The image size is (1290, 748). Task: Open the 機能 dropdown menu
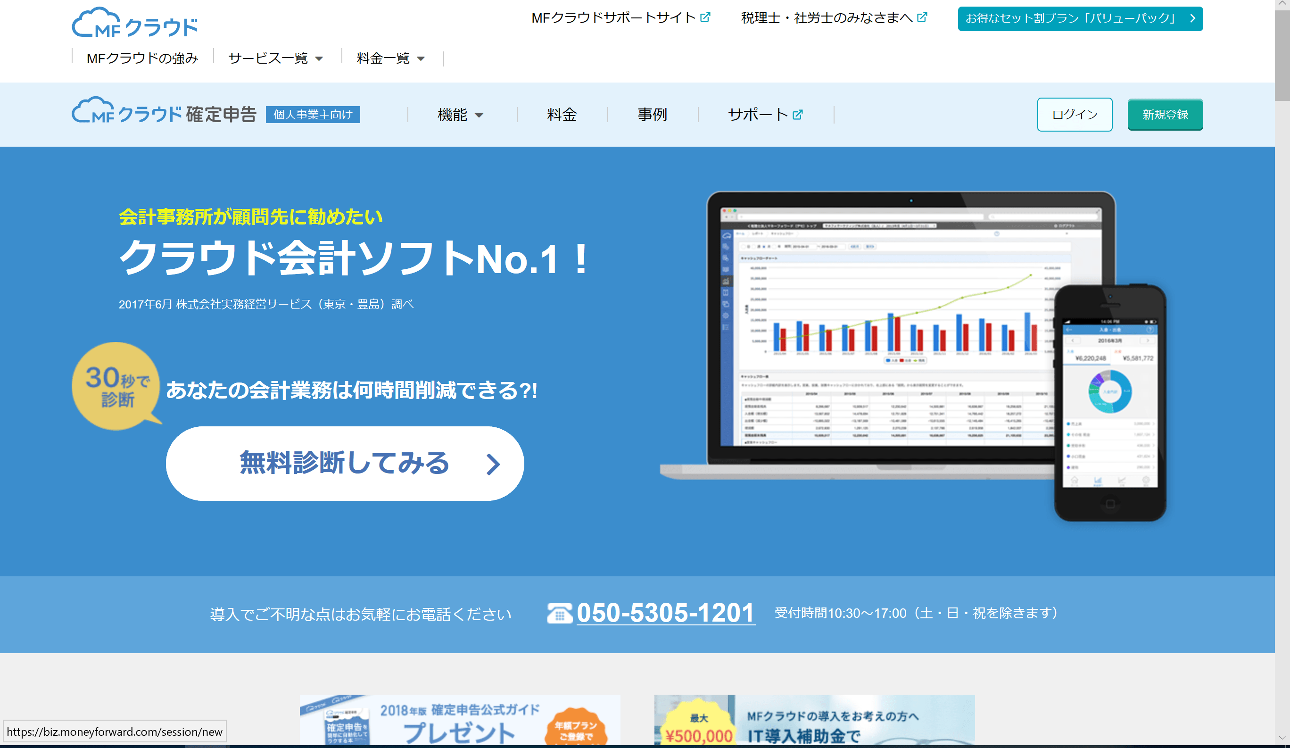click(460, 115)
